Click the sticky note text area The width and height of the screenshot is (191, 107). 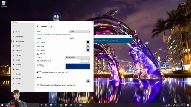[113, 40]
